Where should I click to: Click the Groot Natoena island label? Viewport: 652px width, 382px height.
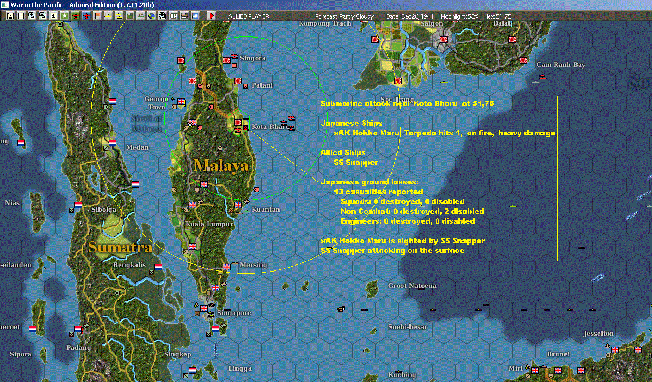tap(412, 286)
